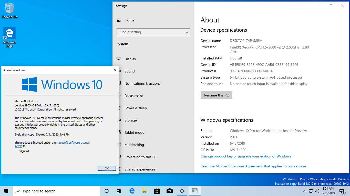Click the OS build value 18917.1000 in Settings
This screenshot has height=196, width=350.
[238, 150]
